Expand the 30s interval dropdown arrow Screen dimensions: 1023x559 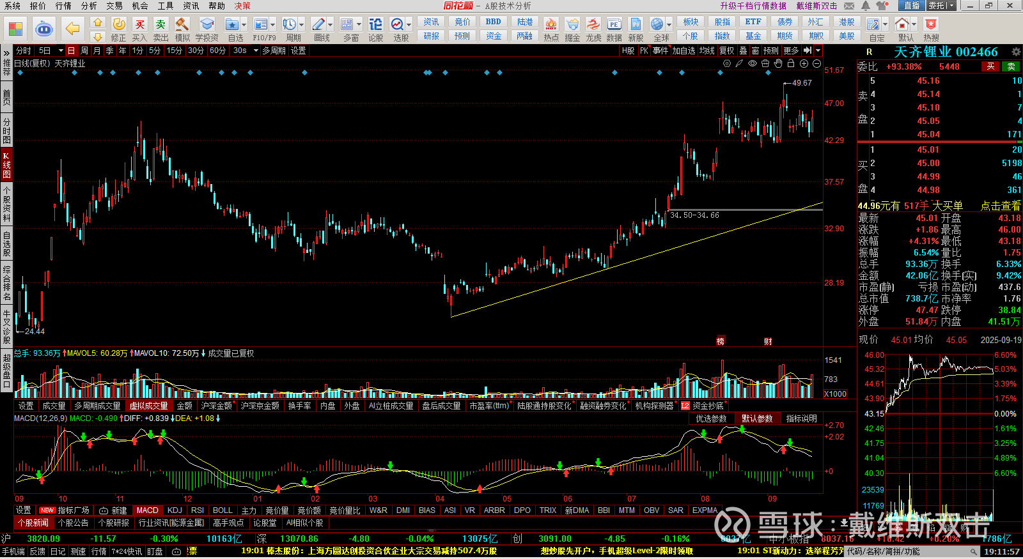256,50
